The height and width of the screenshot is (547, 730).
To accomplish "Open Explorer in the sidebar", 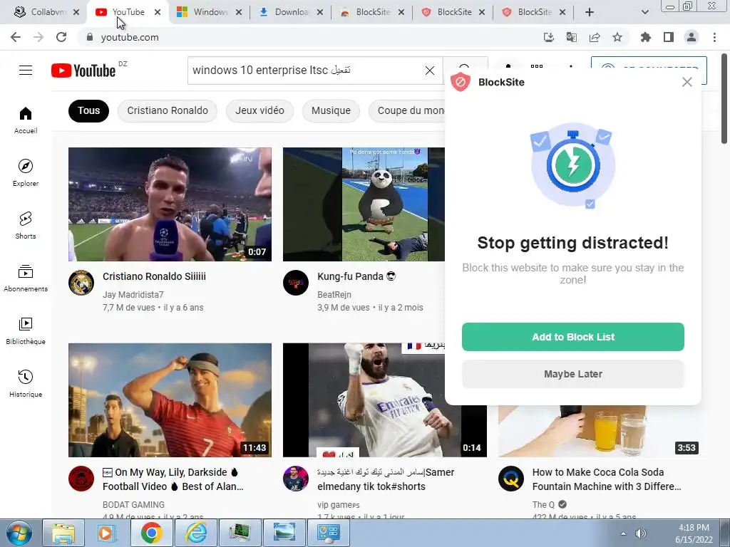I will (26, 173).
